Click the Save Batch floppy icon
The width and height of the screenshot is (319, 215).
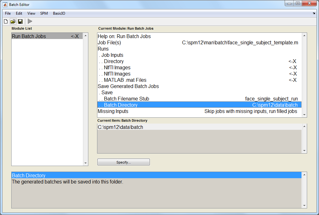tap(20, 22)
